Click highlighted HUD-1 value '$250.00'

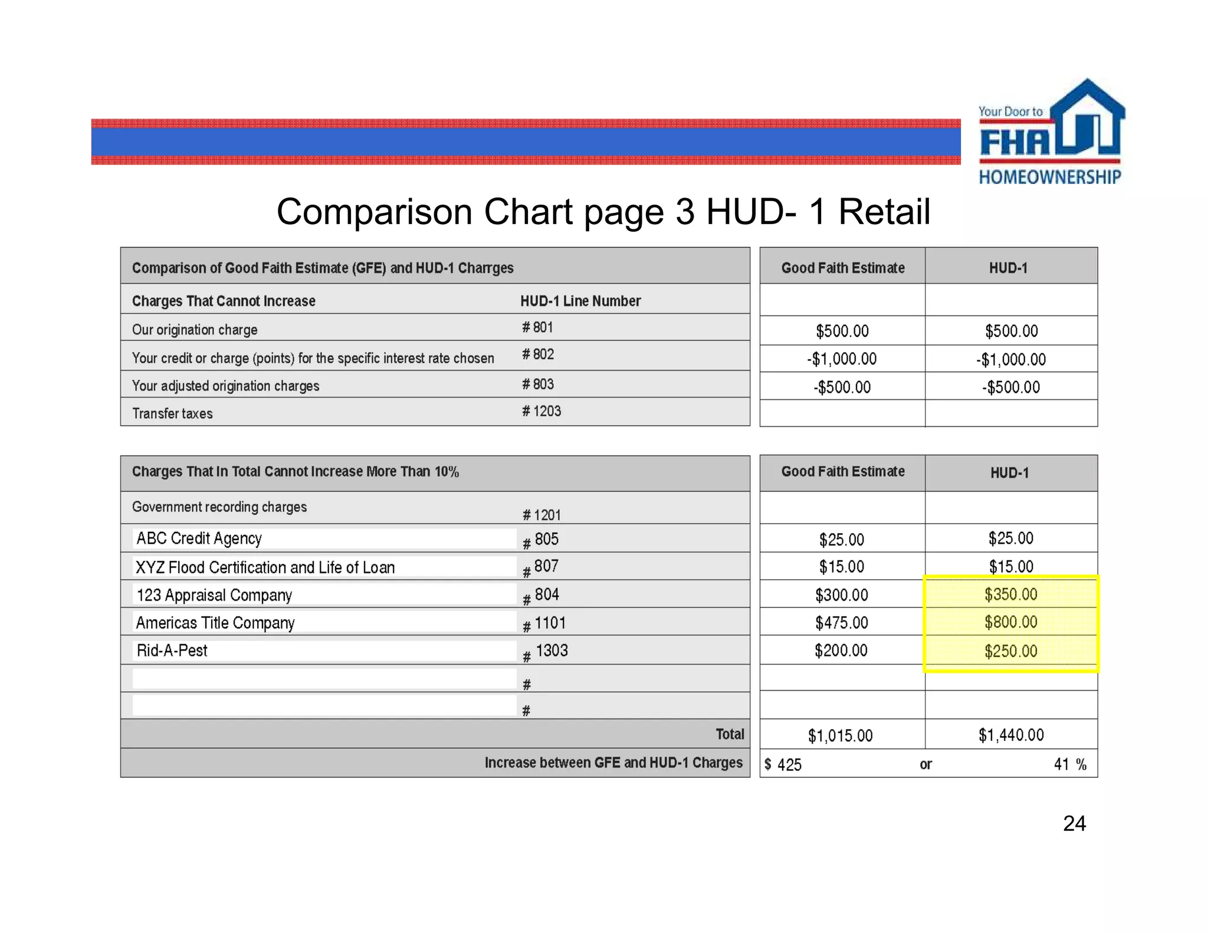pos(1010,651)
